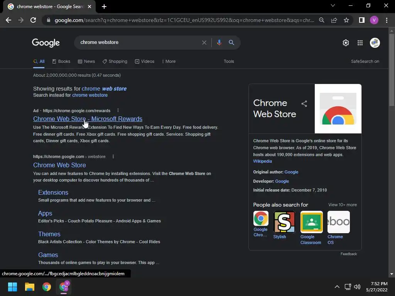Send Feedback on the knowledge panel

pyautogui.click(x=348, y=254)
